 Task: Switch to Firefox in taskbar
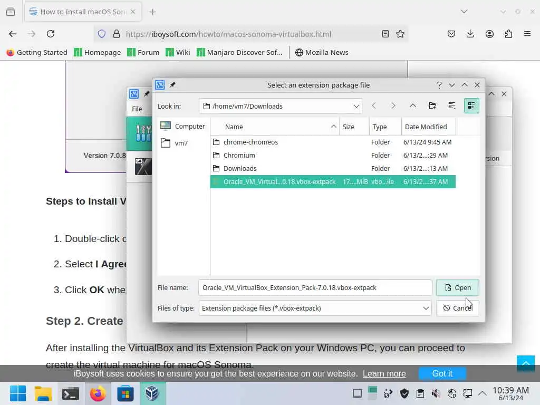tap(98, 393)
